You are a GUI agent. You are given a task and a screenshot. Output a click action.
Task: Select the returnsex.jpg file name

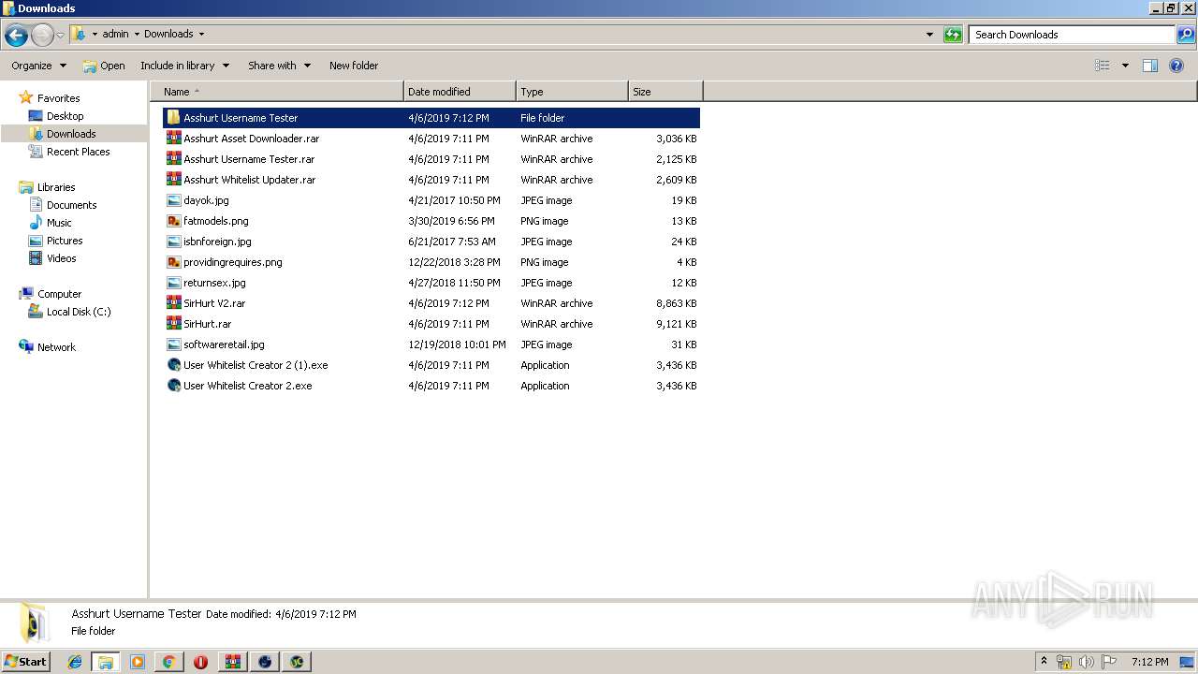[214, 283]
